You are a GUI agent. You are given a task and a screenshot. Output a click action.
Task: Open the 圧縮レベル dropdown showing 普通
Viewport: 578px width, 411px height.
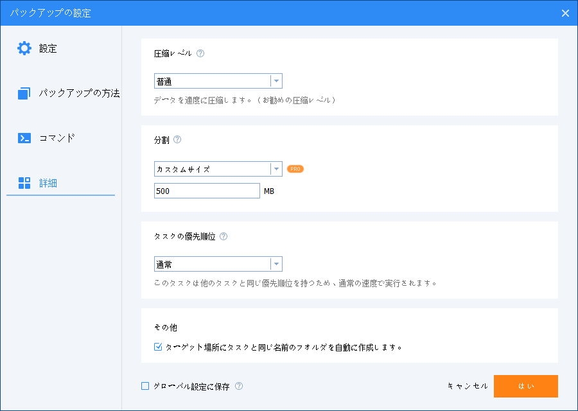[218, 82]
